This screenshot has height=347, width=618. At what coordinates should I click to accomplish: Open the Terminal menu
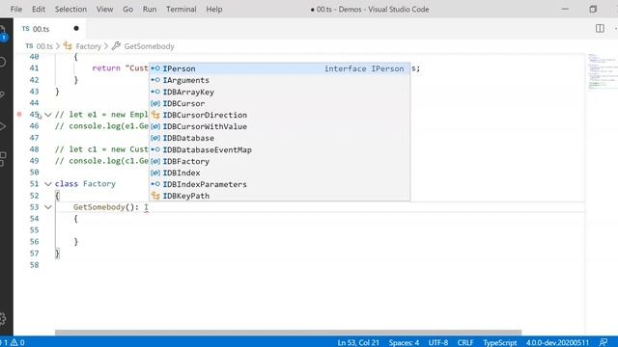click(181, 9)
